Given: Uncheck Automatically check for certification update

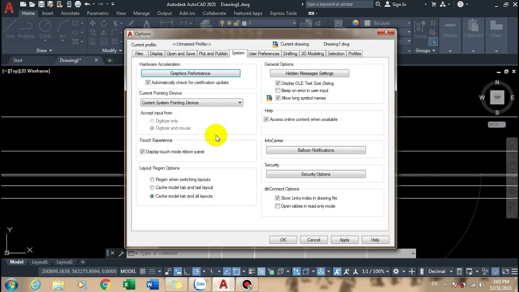Looking at the screenshot, I should [x=148, y=82].
